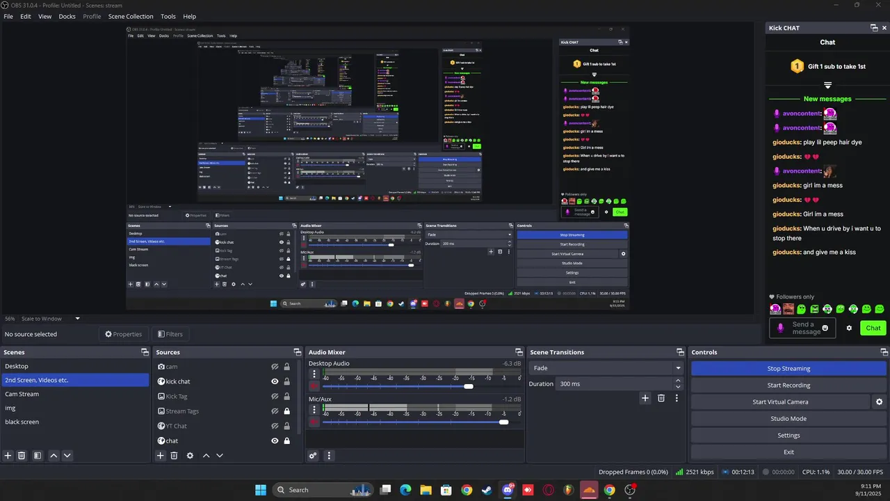
Task: Hide the kick chat source
Action: coord(275,381)
